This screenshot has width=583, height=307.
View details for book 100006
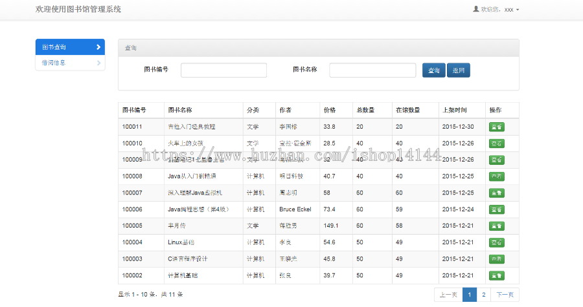497,209
